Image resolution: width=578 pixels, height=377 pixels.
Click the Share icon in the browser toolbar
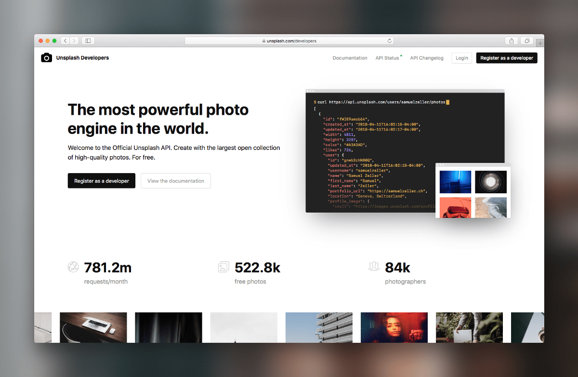click(x=511, y=40)
